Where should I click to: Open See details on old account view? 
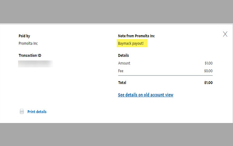point(146,95)
